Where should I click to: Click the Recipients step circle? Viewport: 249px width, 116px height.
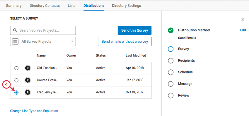coord(170,61)
